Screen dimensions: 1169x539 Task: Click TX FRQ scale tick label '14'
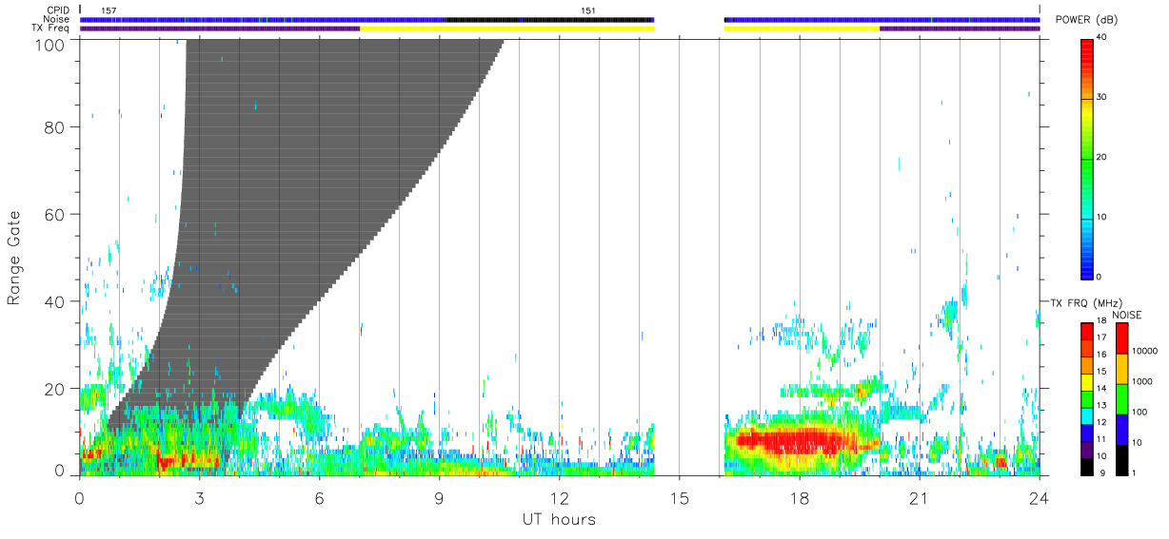pyautogui.click(x=1101, y=389)
